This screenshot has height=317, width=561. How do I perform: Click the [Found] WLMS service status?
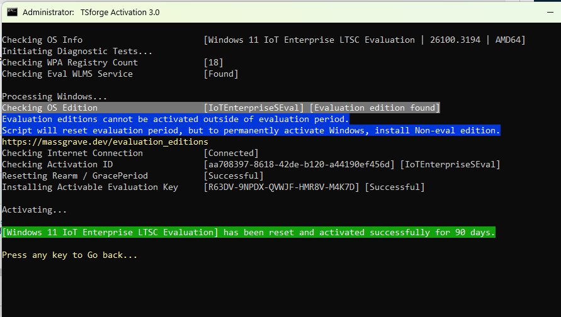[x=221, y=74]
